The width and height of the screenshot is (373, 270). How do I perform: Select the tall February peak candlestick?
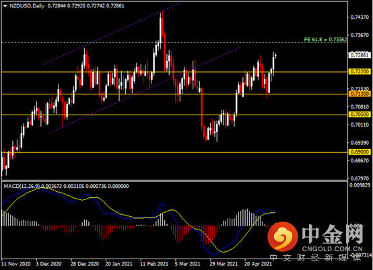click(x=161, y=28)
